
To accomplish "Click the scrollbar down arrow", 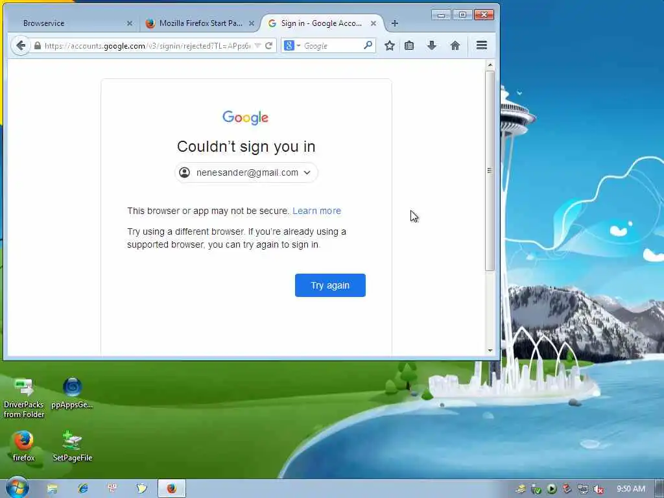I will coord(490,351).
